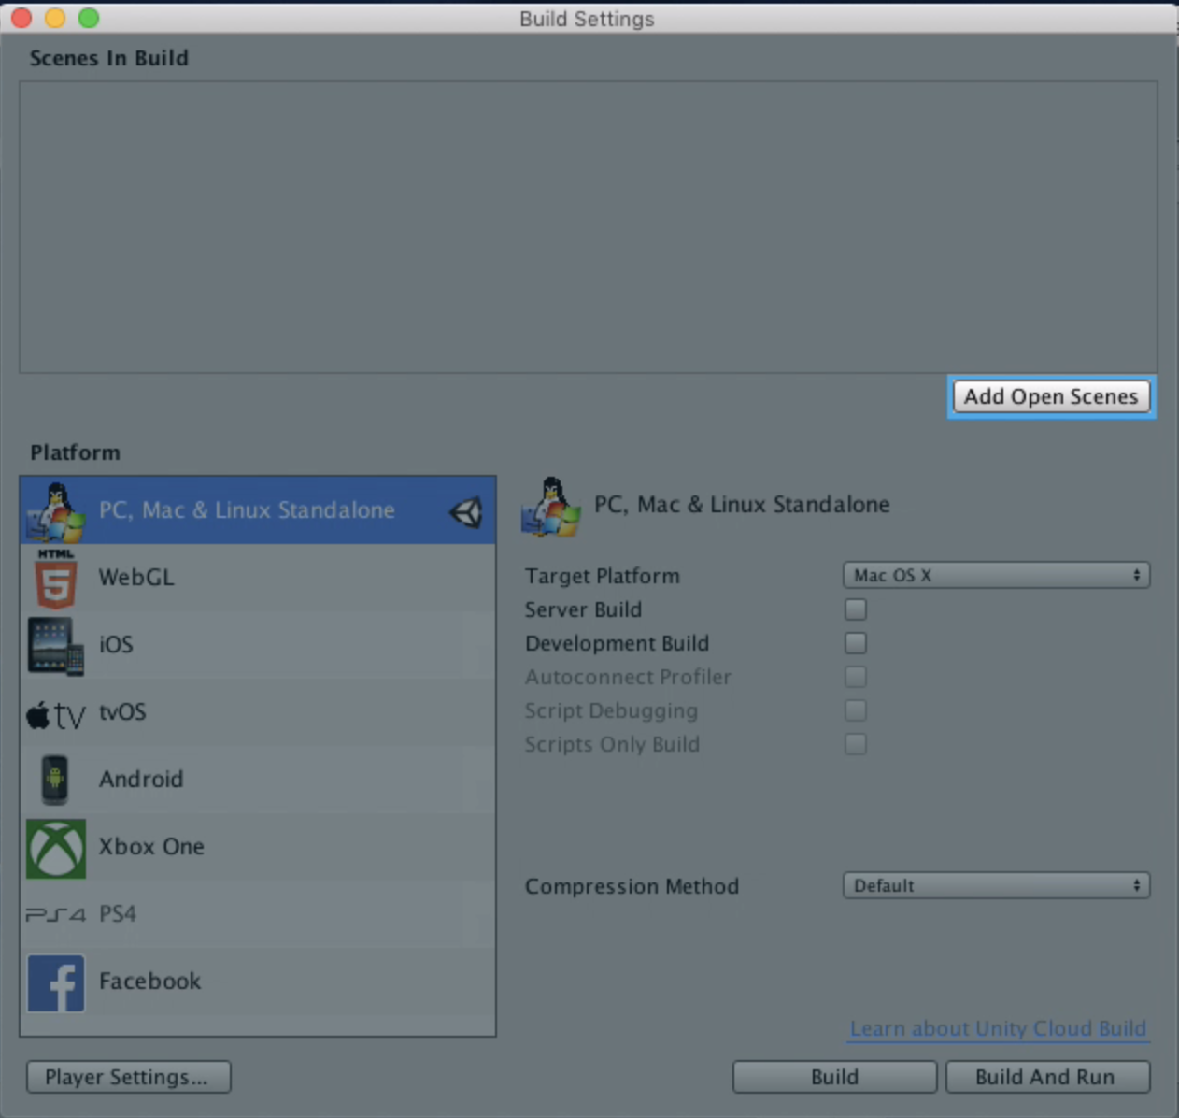Select tvOS platform label
This screenshot has height=1118, width=1179.
click(122, 711)
